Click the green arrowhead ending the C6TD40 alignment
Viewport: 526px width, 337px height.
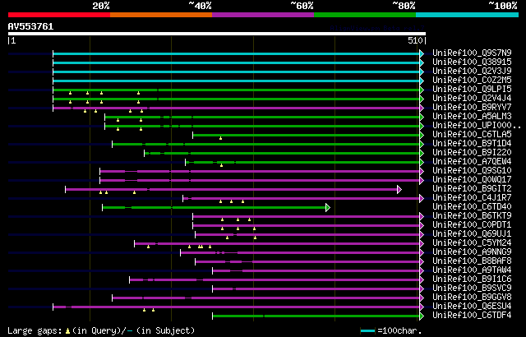coord(328,208)
